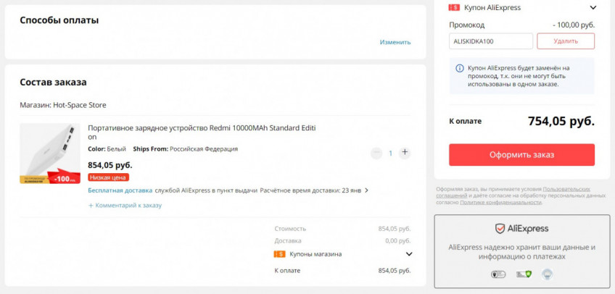The image size is (615, 294).
Task: Click green shield security badge icon
Action: [523, 274]
